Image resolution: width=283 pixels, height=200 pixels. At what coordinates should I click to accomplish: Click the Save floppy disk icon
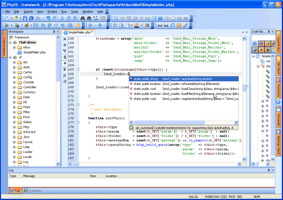[25, 18]
